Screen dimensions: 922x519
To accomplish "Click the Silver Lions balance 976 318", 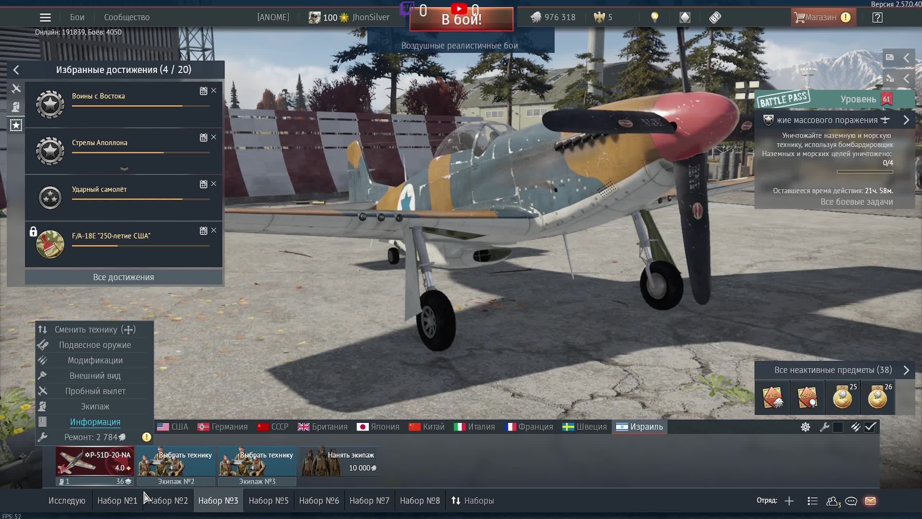I will [x=553, y=17].
